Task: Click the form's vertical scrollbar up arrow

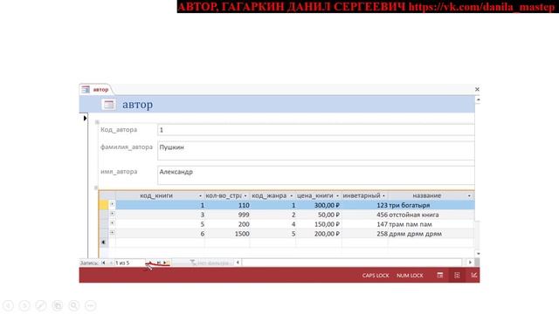Action: click(478, 100)
